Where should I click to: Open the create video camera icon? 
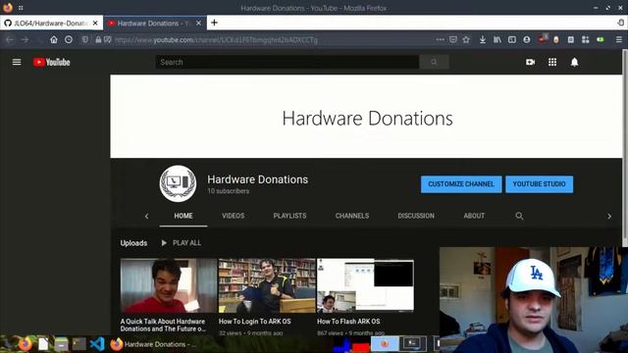coord(530,62)
